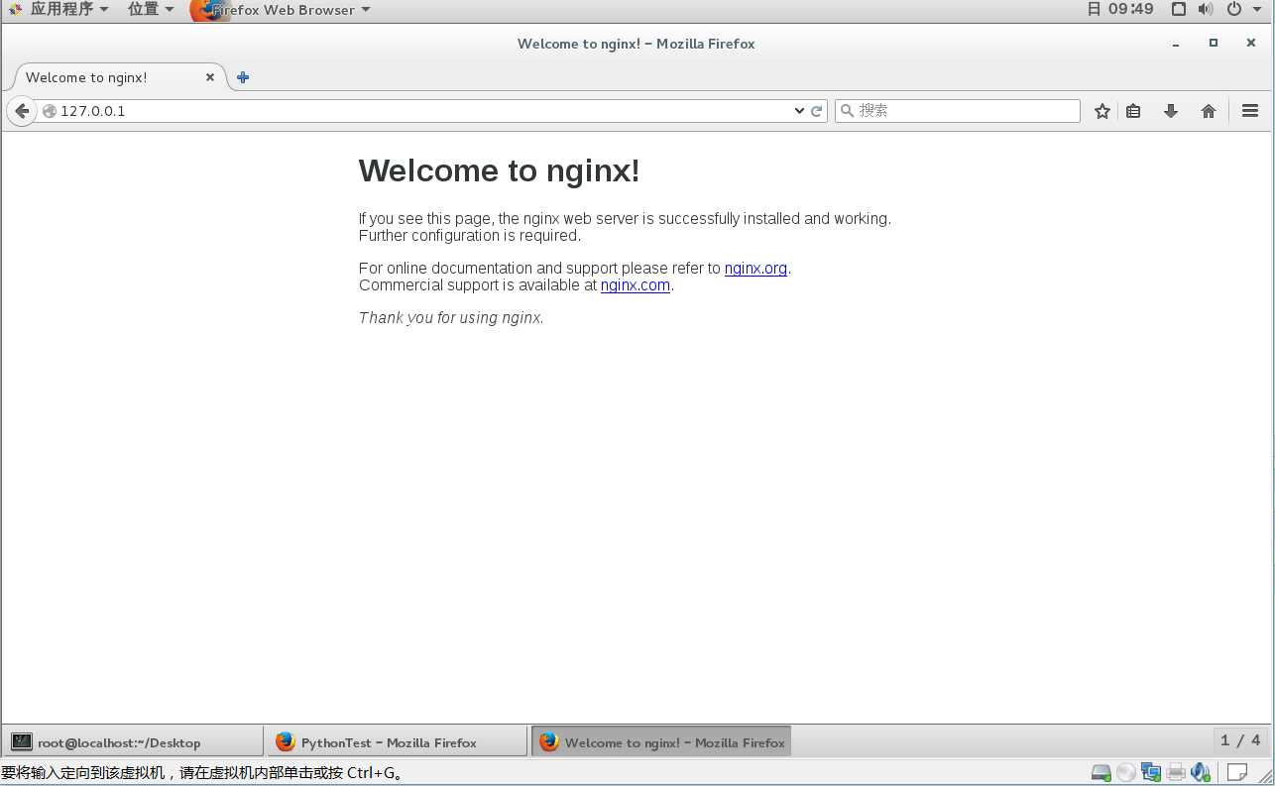Click the VM network adapter status icon

(1151, 772)
